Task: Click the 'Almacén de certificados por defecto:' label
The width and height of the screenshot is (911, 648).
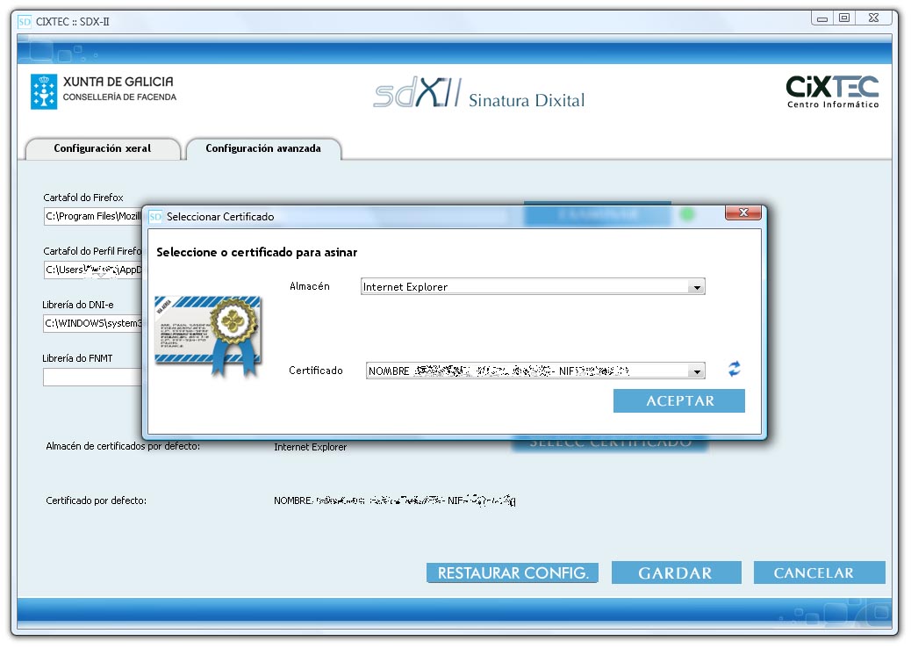Action: pyautogui.click(x=123, y=446)
